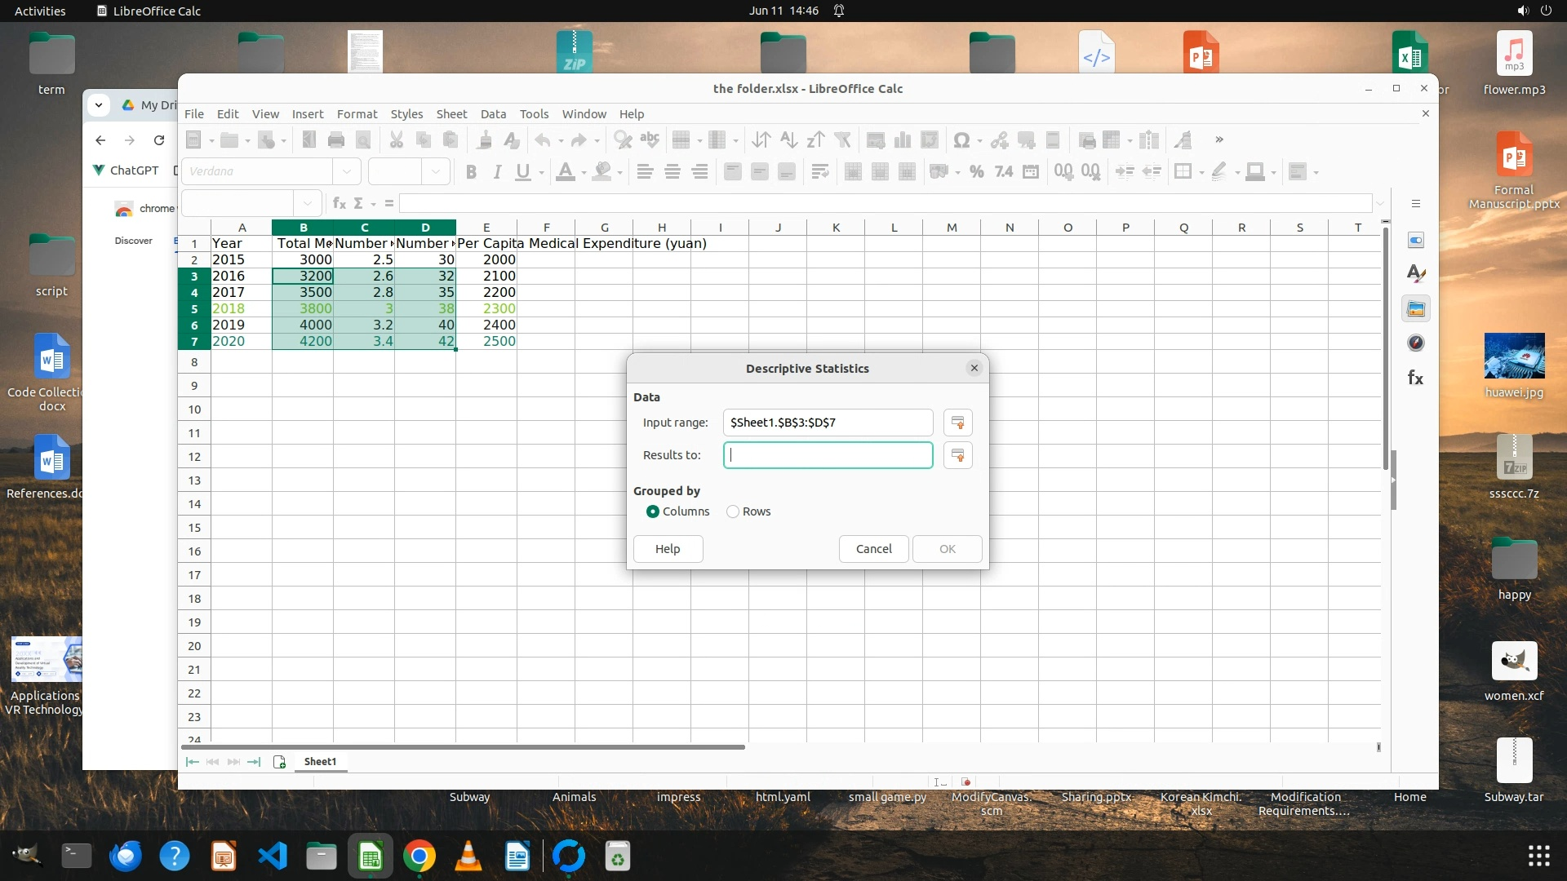
Task: Select the Rows grouping option
Action: 733,511
